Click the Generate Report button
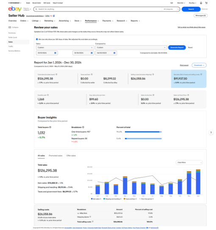 coord(177,47)
